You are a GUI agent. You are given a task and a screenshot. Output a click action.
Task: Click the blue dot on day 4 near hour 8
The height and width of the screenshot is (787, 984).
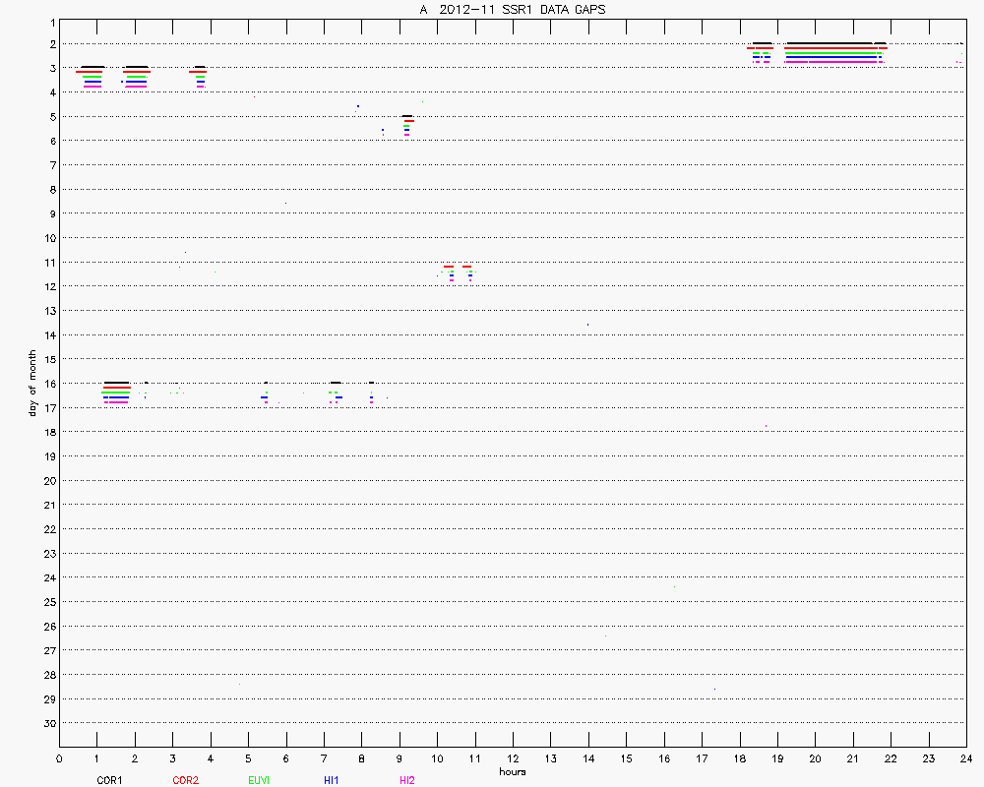pyautogui.click(x=358, y=106)
